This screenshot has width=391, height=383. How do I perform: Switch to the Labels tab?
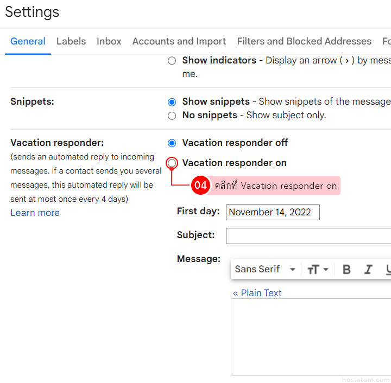(71, 41)
